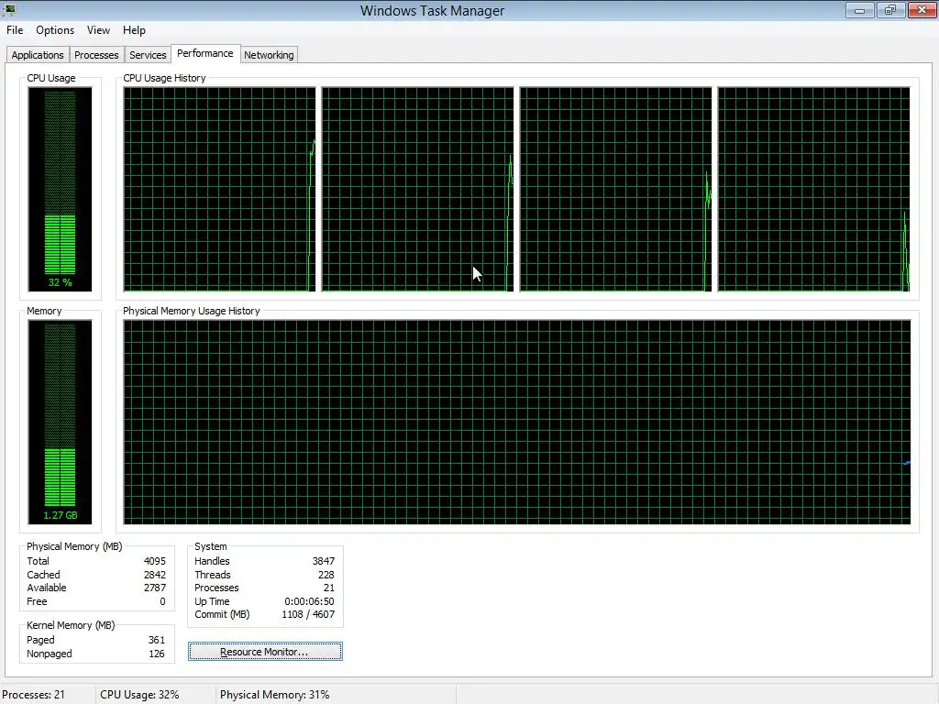Open the Options menu
The width and height of the screenshot is (939, 704).
pyautogui.click(x=55, y=30)
